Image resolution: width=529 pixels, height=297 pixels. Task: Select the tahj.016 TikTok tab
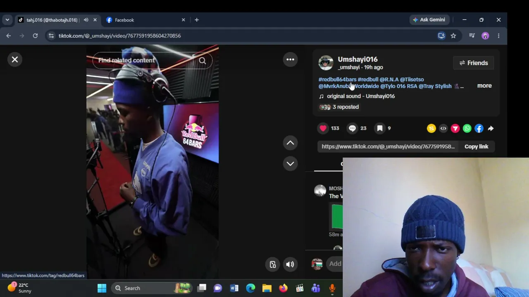pos(52,20)
